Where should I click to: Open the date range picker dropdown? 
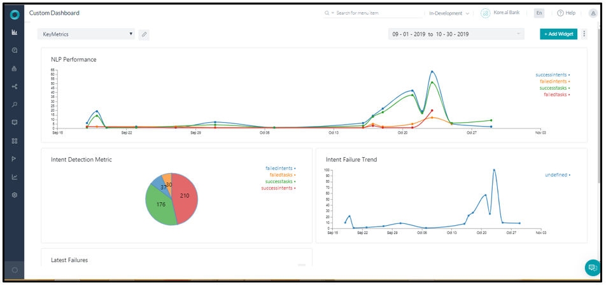(456, 34)
